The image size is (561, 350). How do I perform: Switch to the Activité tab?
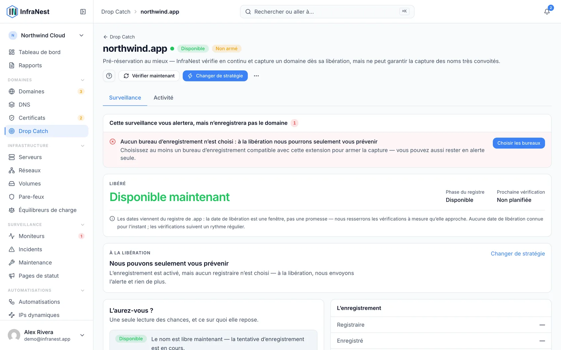(164, 98)
